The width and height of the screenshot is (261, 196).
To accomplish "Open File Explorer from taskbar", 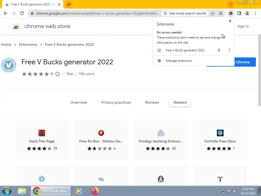I will [x=22, y=191].
